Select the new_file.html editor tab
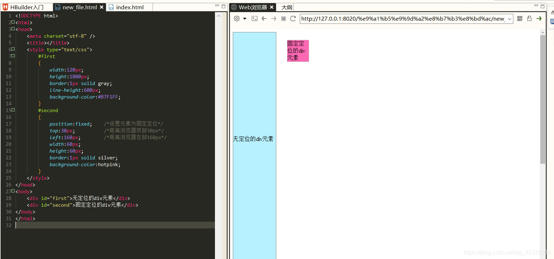The height and width of the screenshot is (259, 554). click(x=79, y=7)
